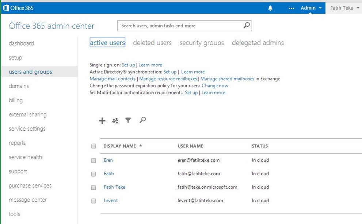Switch to the deleted users tab
This screenshot has height=224, width=362.
(152, 43)
